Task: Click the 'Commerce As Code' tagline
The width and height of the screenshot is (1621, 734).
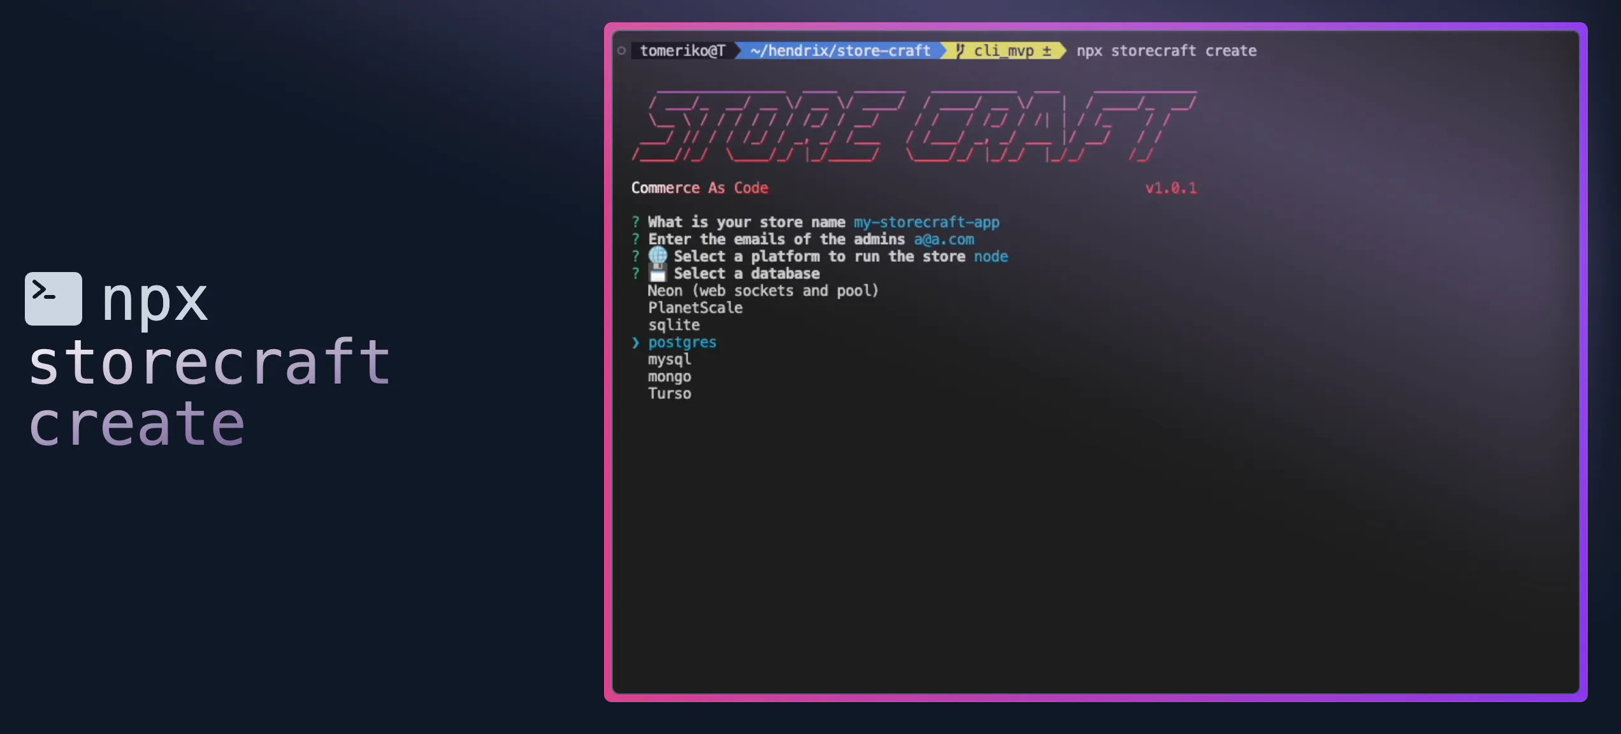Action: (700, 188)
